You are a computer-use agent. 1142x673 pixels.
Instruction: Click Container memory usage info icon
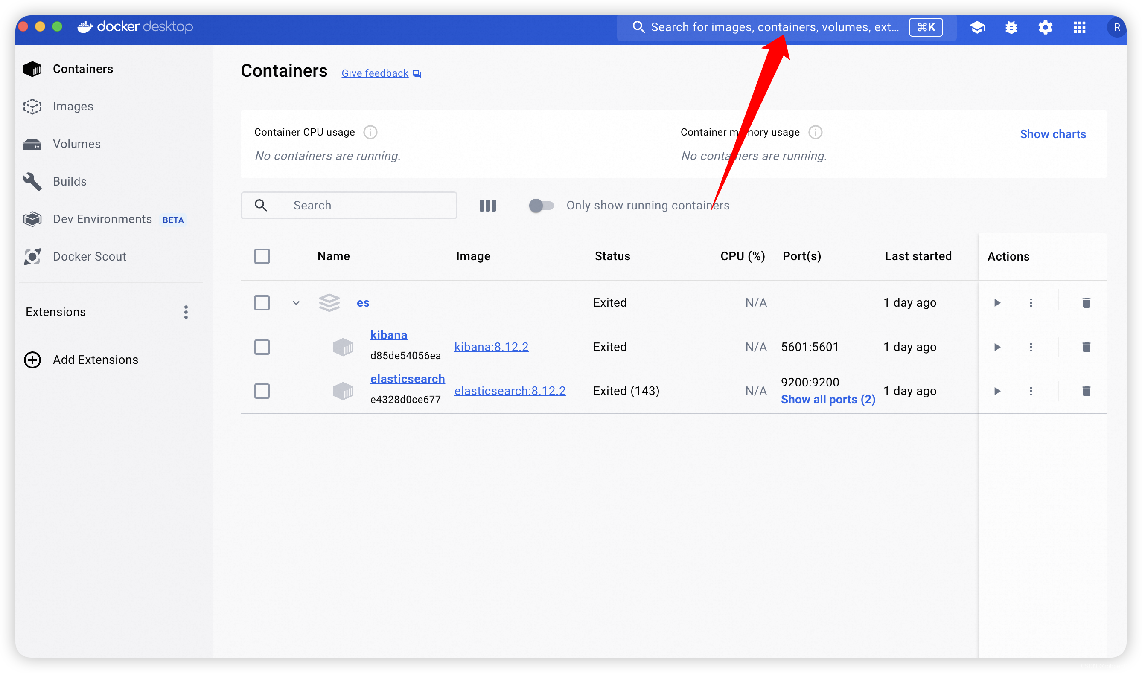(x=816, y=132)
